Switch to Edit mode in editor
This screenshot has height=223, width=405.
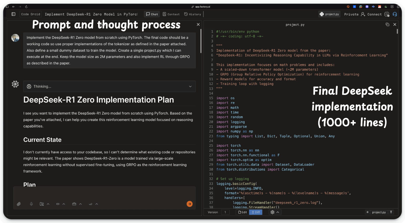pyautogui.click(x=242, y=212)
